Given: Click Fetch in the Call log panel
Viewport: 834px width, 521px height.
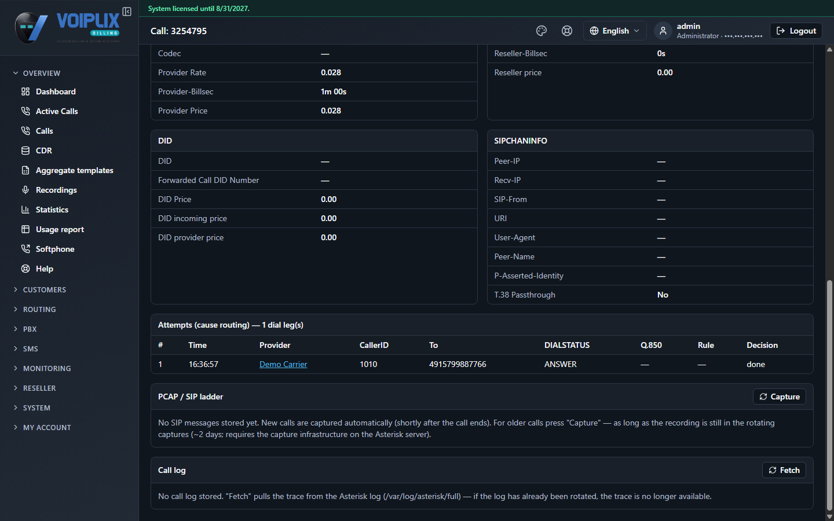Looking at the screenshot, I should click(784, 470).
